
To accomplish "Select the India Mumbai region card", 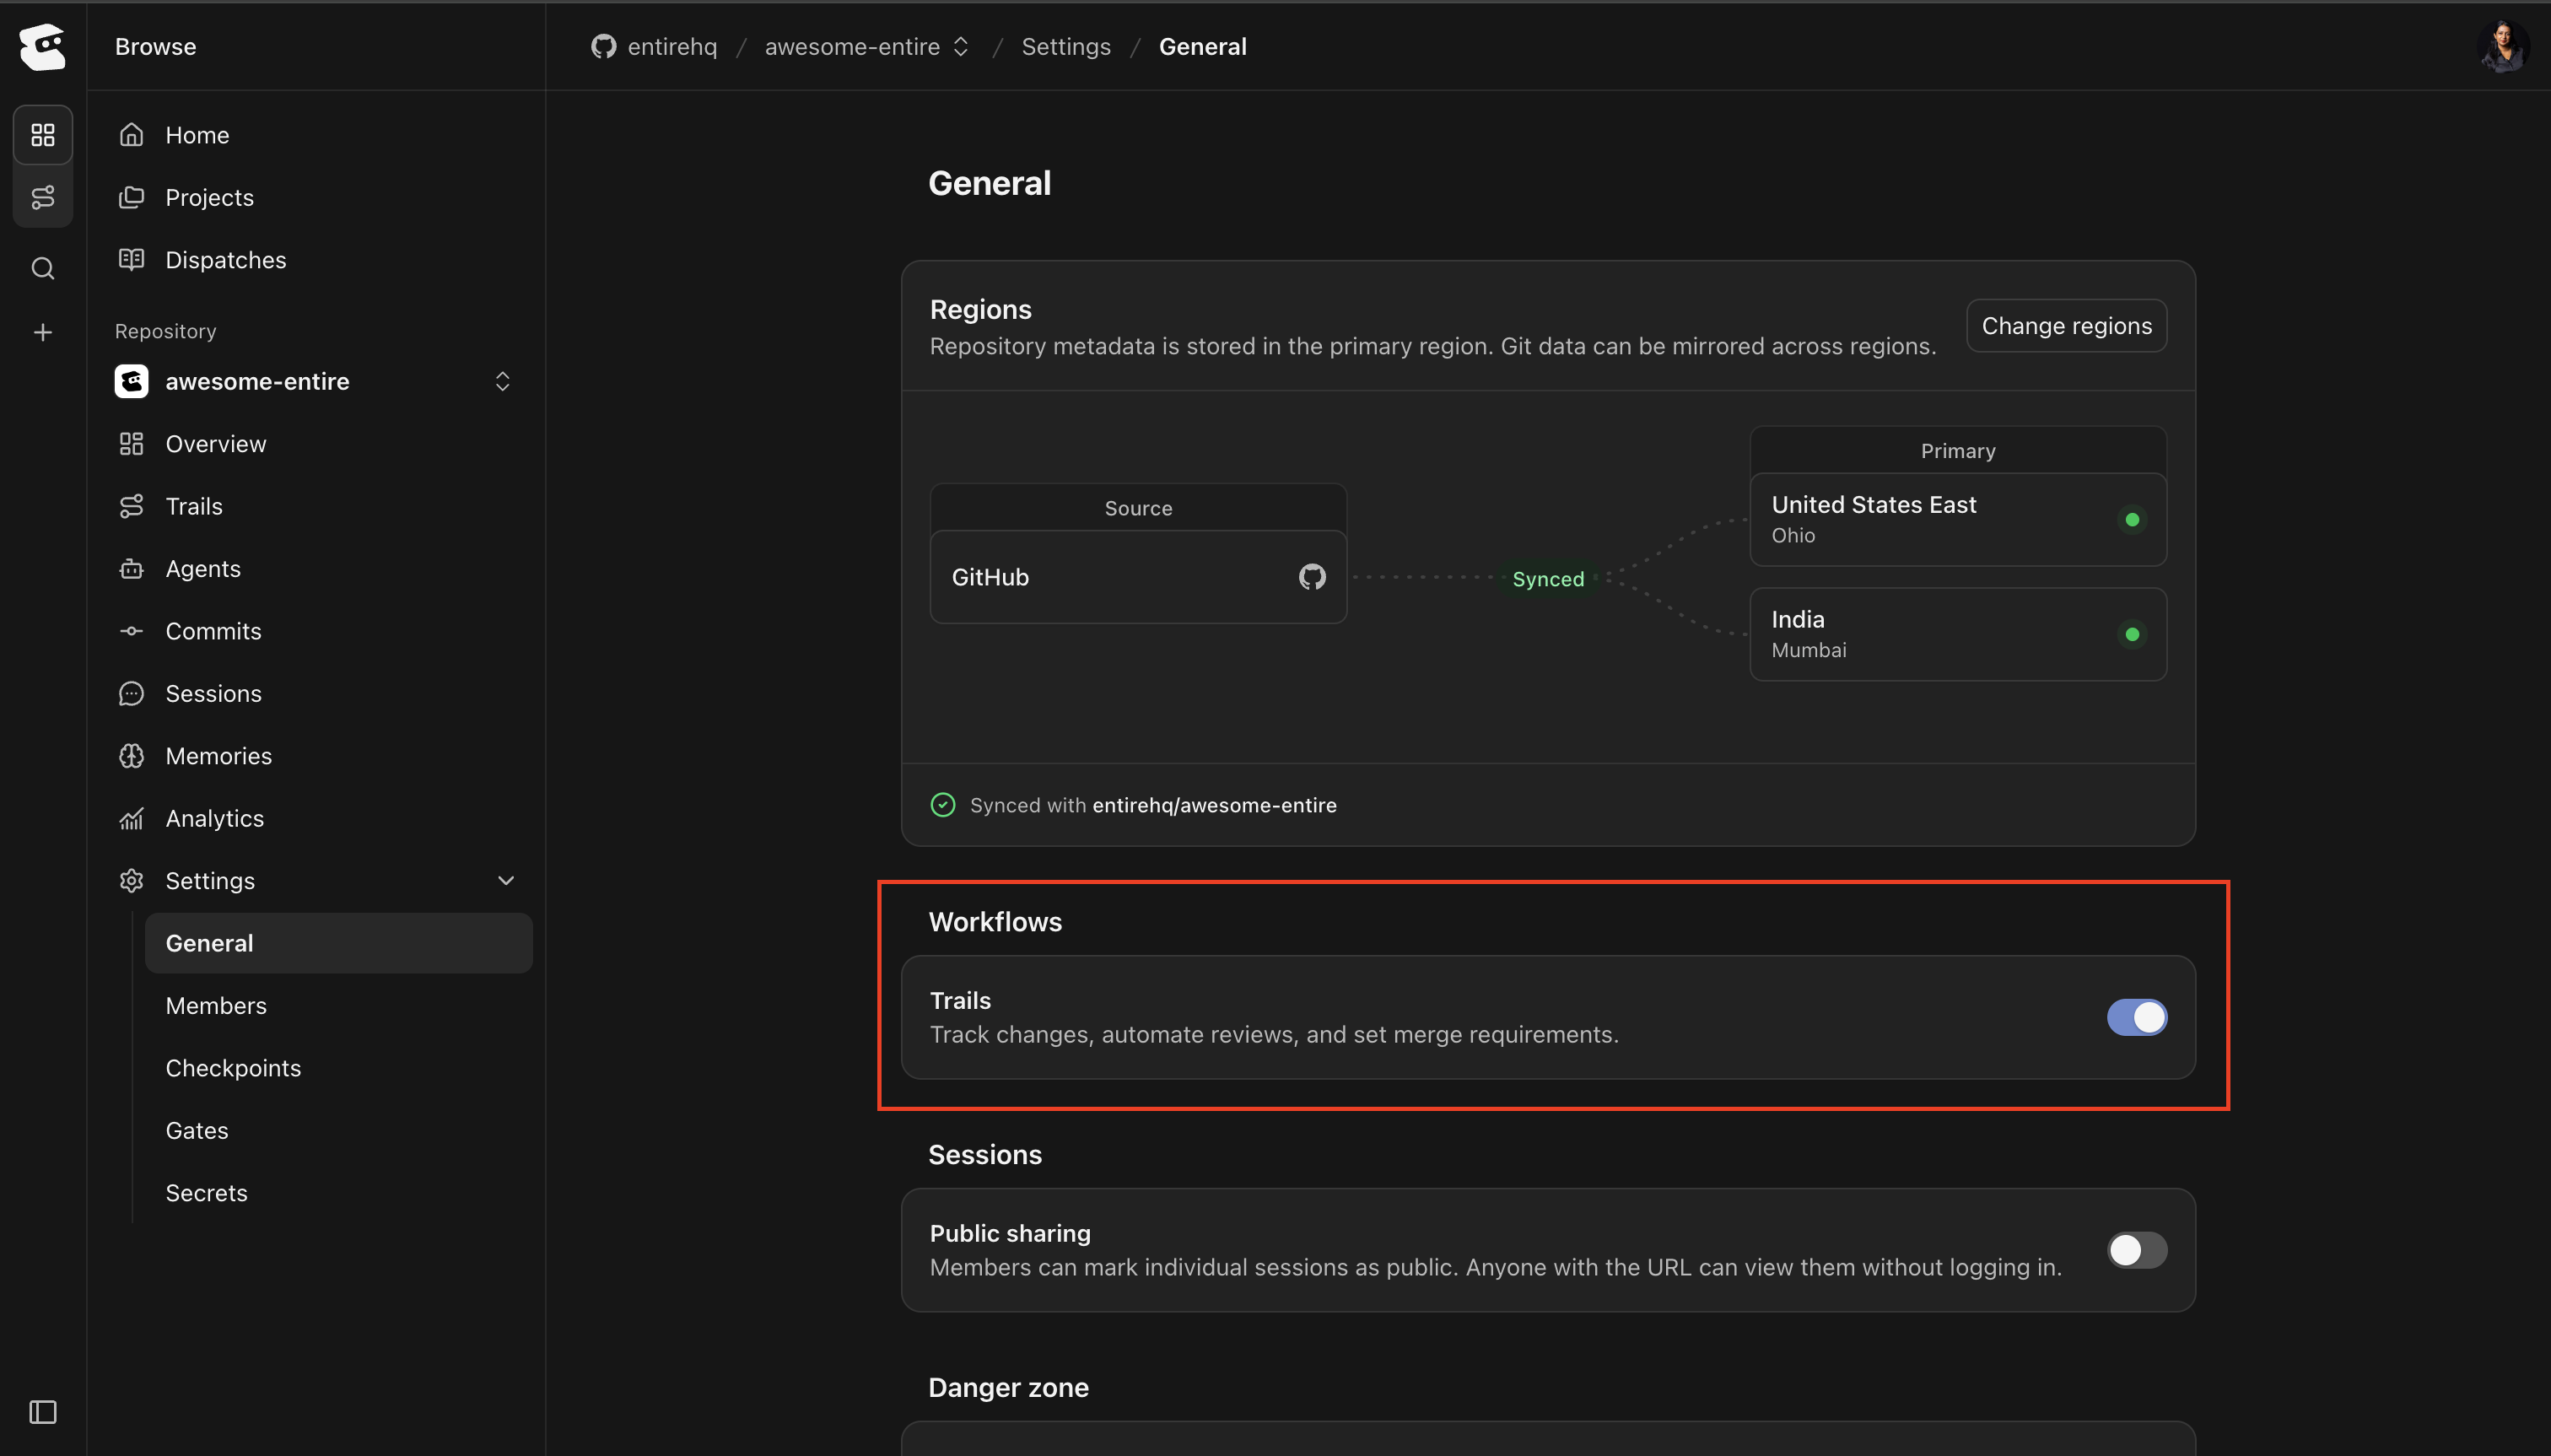I will tap(1958, 634).
